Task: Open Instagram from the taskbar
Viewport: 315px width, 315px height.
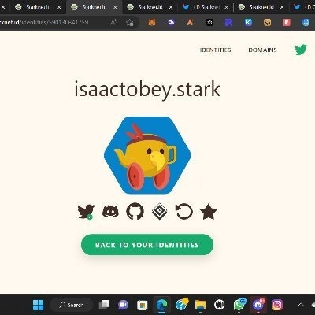Action: [277, 305]
